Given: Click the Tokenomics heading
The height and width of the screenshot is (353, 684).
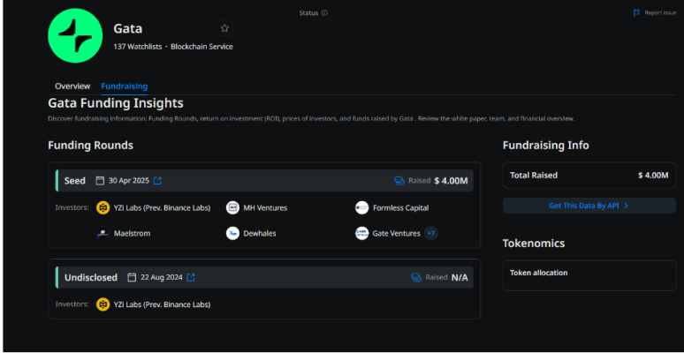Looking at the screenshot, I should pos(534,244).
